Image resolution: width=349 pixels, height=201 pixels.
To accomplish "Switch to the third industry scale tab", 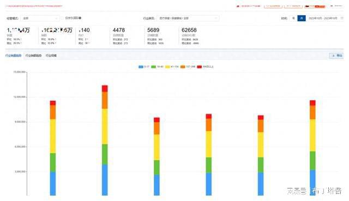I will point(51,56).
